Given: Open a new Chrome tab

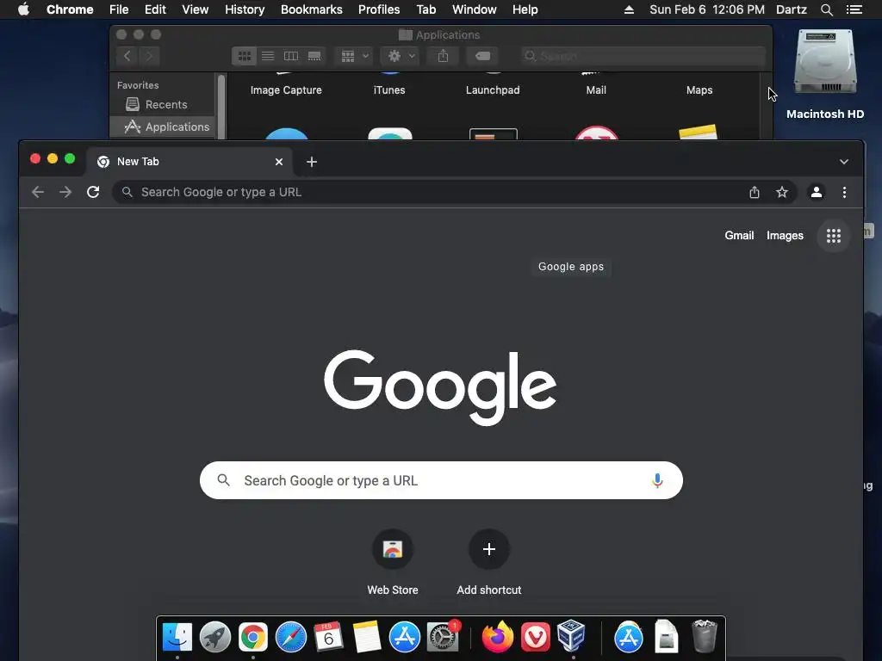Looking at the screenshot, I should tap(312, 162).
